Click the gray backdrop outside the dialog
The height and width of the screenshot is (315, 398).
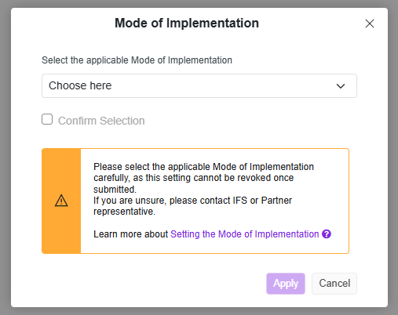point(5,157)
